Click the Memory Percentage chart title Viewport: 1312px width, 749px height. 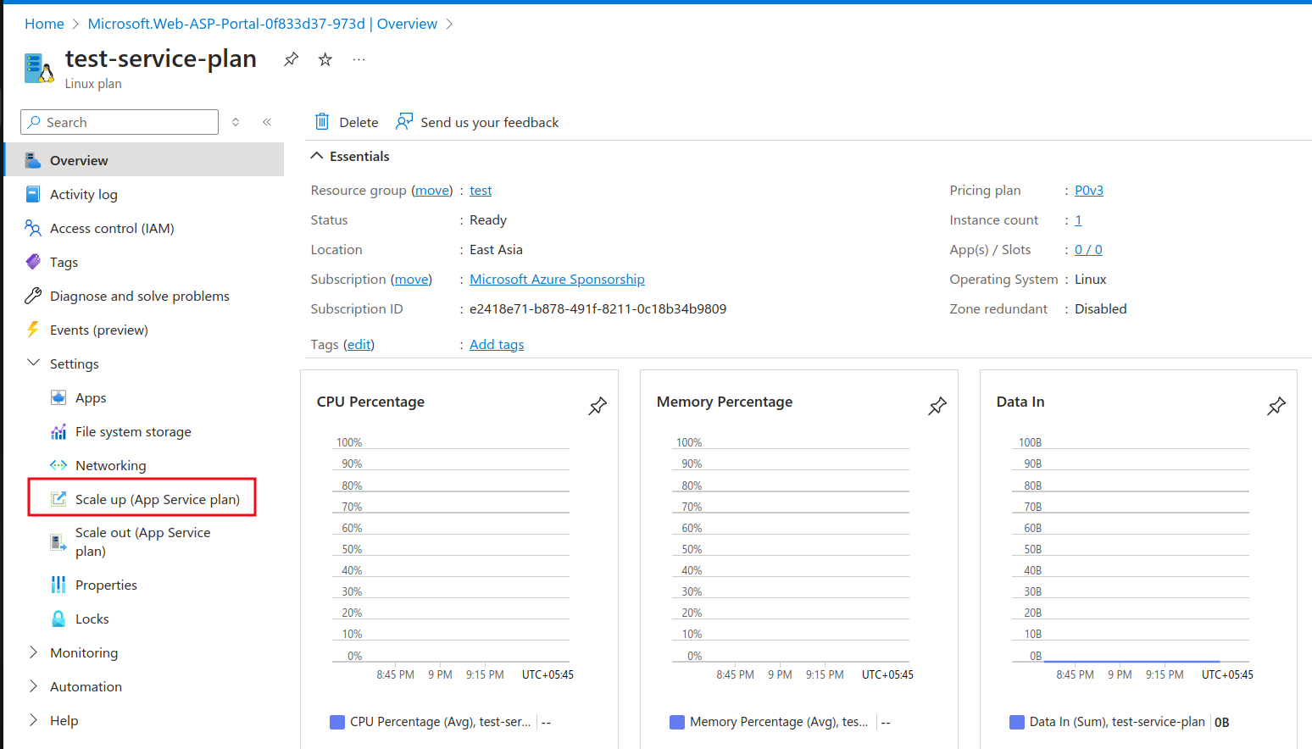tap(725, 402)
